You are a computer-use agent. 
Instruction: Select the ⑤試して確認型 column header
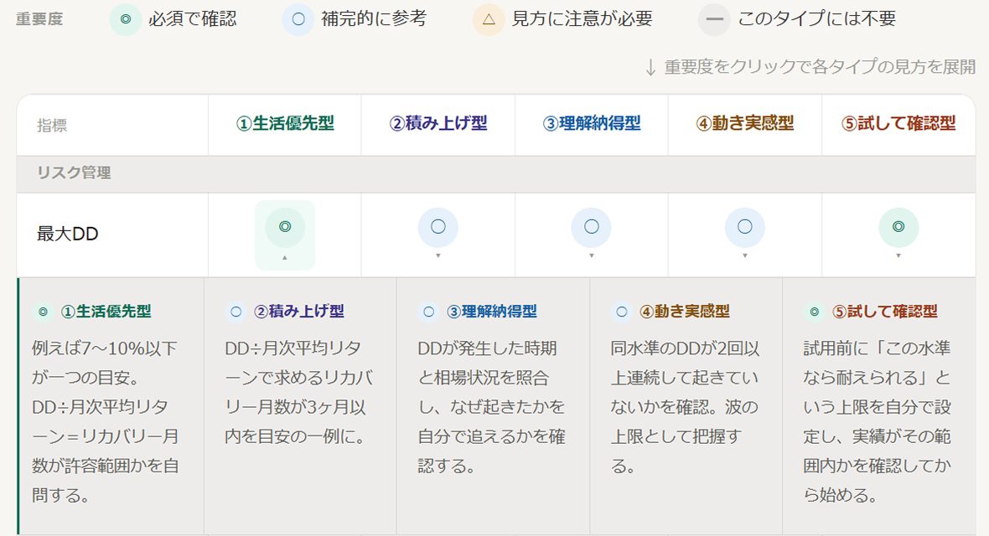[898, 124]
